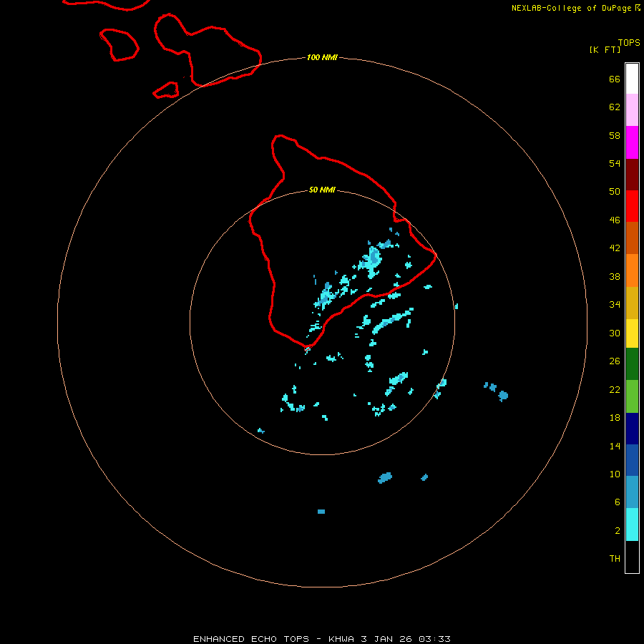Click the light pink legend swatch
This screenshot has width=644, height=644.
(x=632, y=110)
